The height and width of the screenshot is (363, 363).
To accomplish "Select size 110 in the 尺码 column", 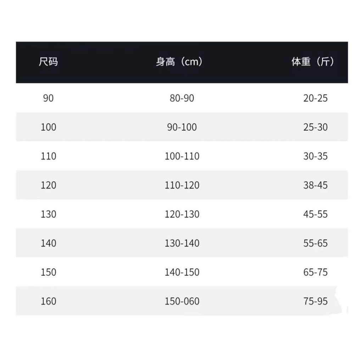I will 48,156.
